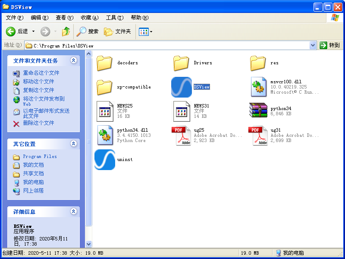Go up one folder level
345x259 pixels.
point(66,32)
